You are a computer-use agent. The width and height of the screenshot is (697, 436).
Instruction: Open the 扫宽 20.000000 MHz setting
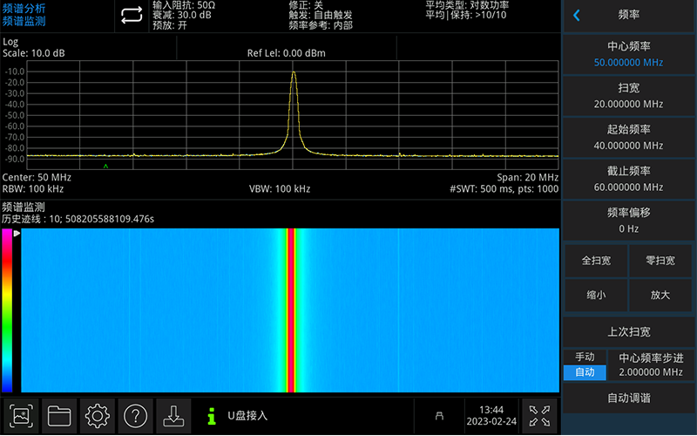(628, 96)
